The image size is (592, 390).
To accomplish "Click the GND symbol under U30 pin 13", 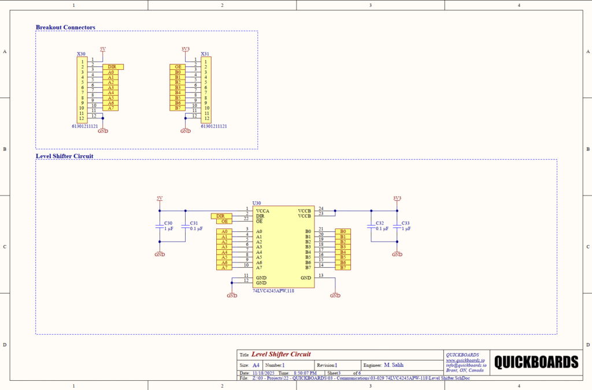I will (335, 294).
